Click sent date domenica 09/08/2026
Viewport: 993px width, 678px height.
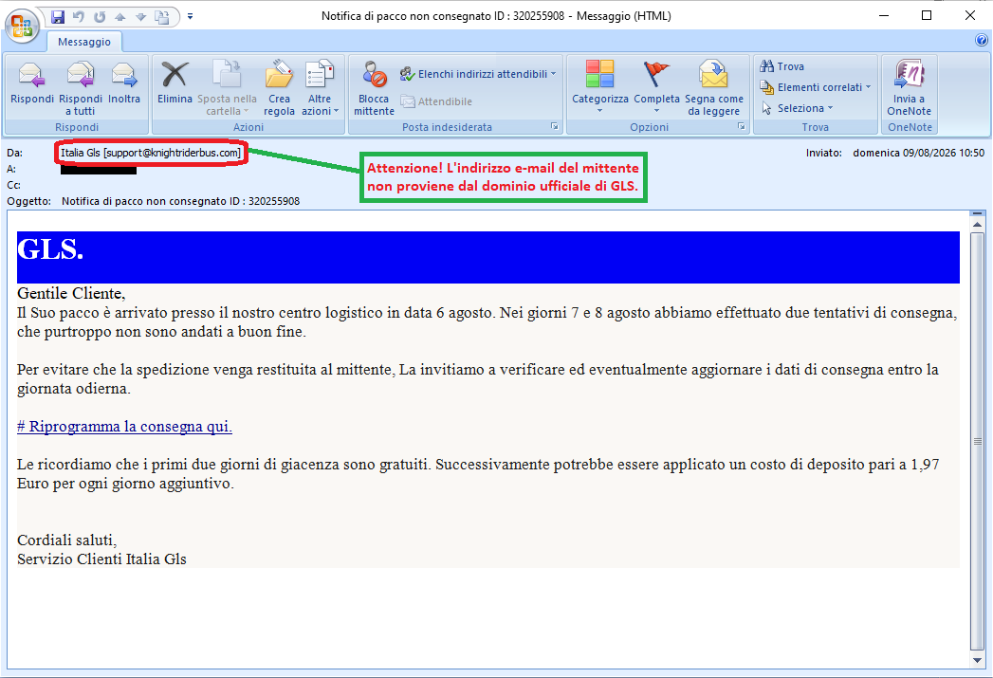(x=918, y=153)
